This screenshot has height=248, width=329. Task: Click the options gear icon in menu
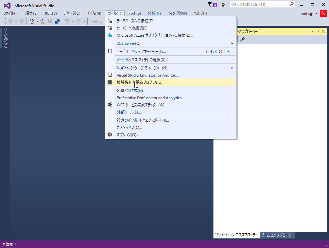(x=110, y=134)
